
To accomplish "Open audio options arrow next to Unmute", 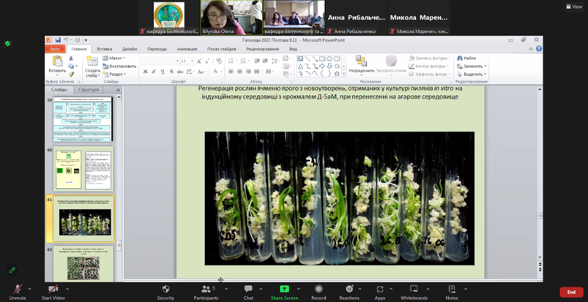I will 29,289.
